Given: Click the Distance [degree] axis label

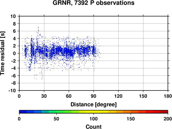Looking at the screenshot, I should pyautogui.click(x=94, y=105).
